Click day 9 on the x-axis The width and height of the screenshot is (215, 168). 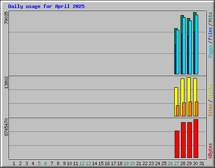pyautogui.click(x=64, y=163)
